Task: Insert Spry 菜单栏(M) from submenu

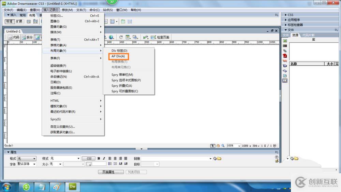Action: click(122, 74)
